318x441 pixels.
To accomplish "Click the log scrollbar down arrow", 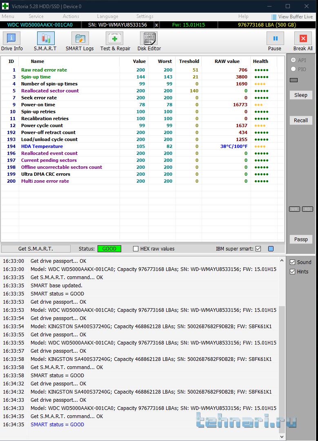I will [282, 437].
